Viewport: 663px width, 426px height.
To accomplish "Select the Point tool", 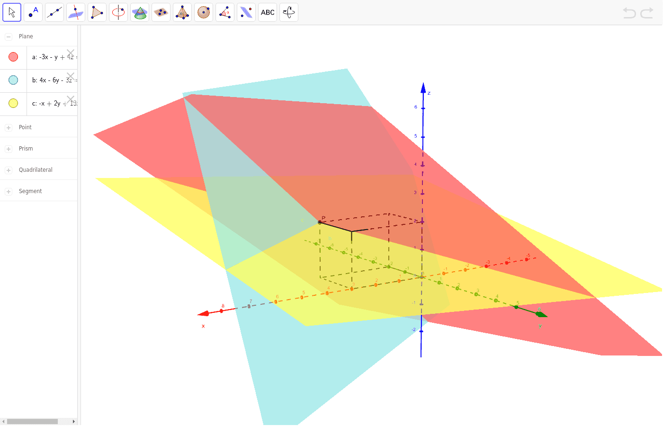I will (33, 12).
